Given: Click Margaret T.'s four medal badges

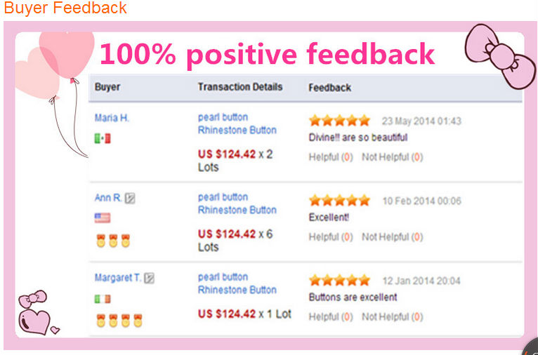Looking at the screenshot, I should (x=119, y=321).
